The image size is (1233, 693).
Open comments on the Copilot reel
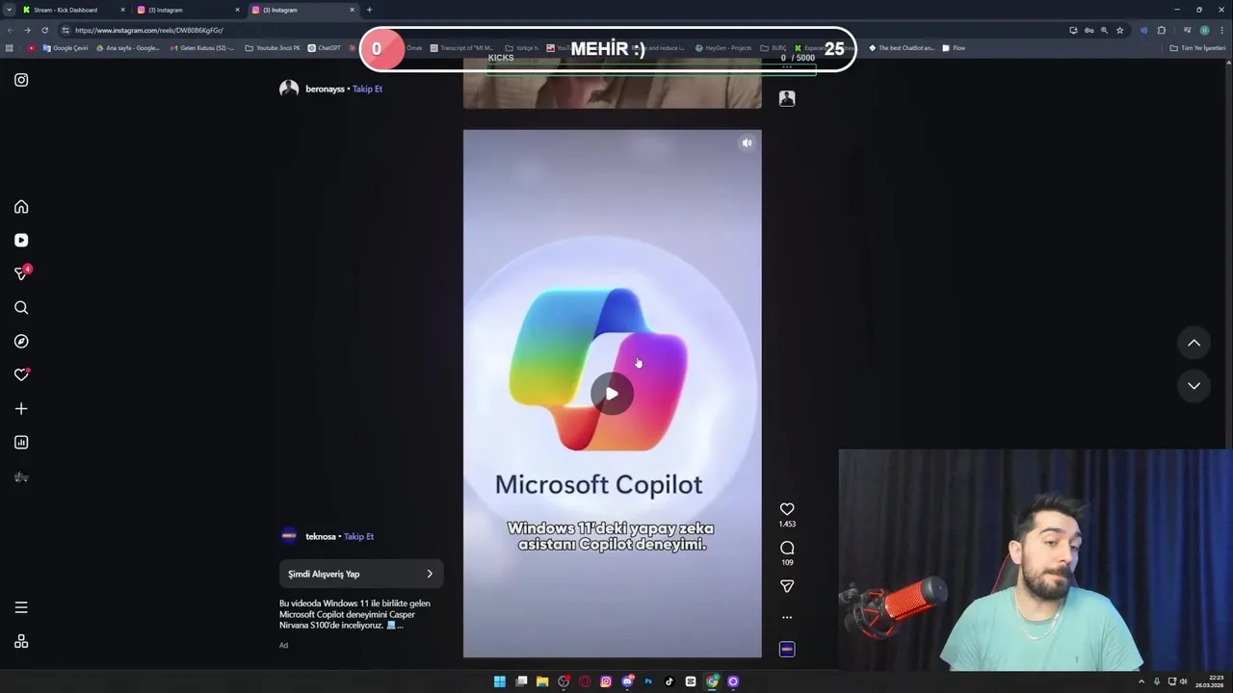click(787, 548)
